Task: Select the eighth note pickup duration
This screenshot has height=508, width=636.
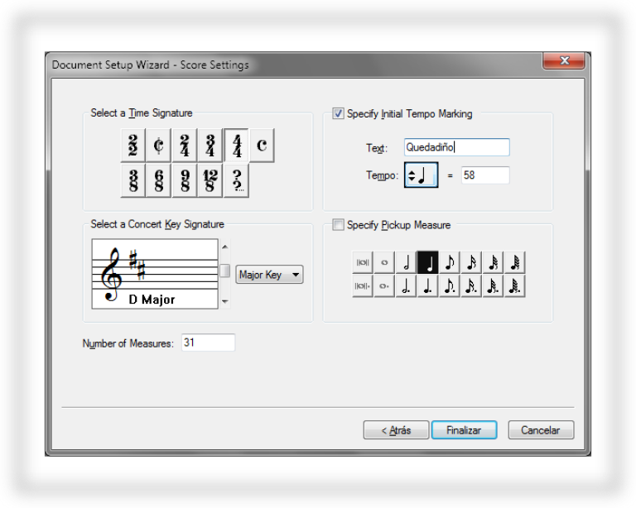Action: (x=450, y=263)
